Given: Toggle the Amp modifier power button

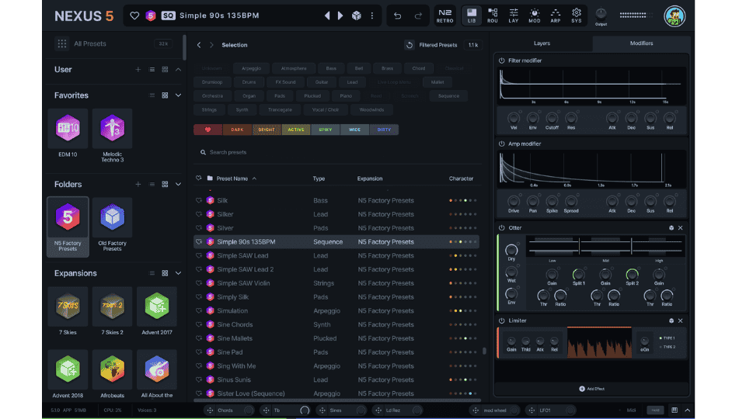Looking at the screenshot, I should click(x=501, y=144).
